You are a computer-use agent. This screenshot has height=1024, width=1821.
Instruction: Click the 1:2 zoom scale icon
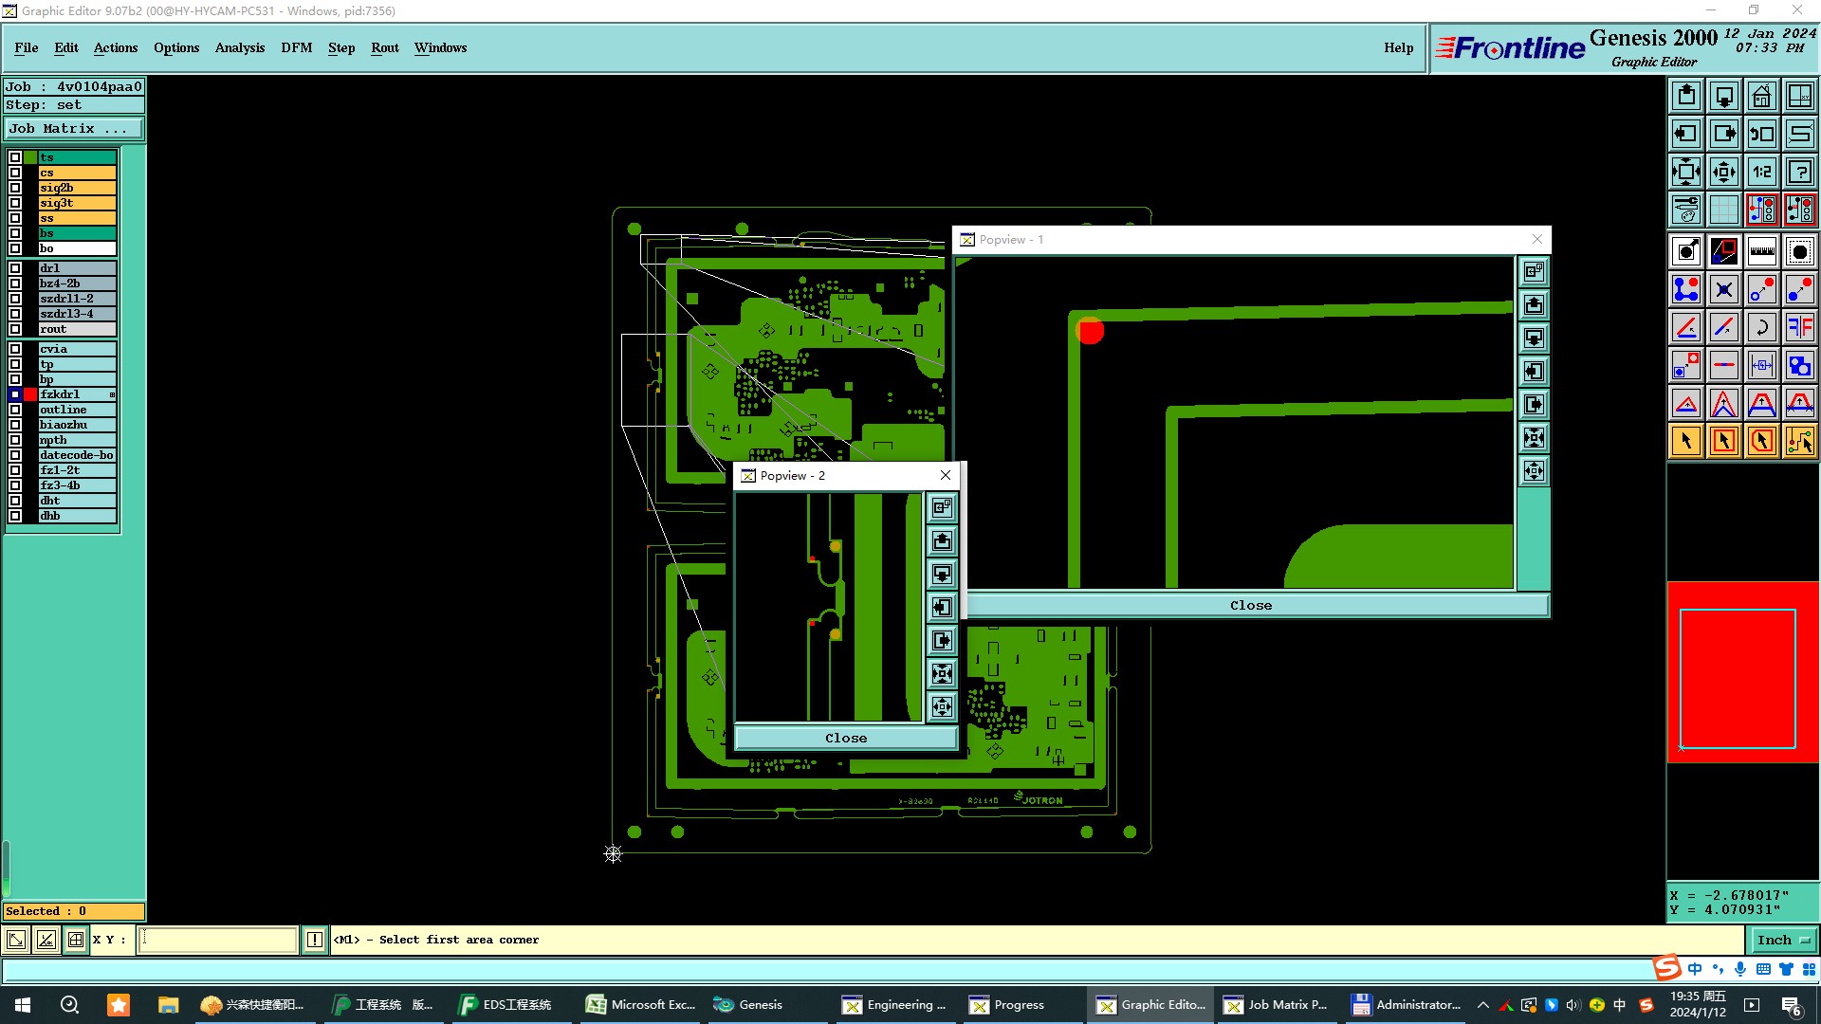1761,172
